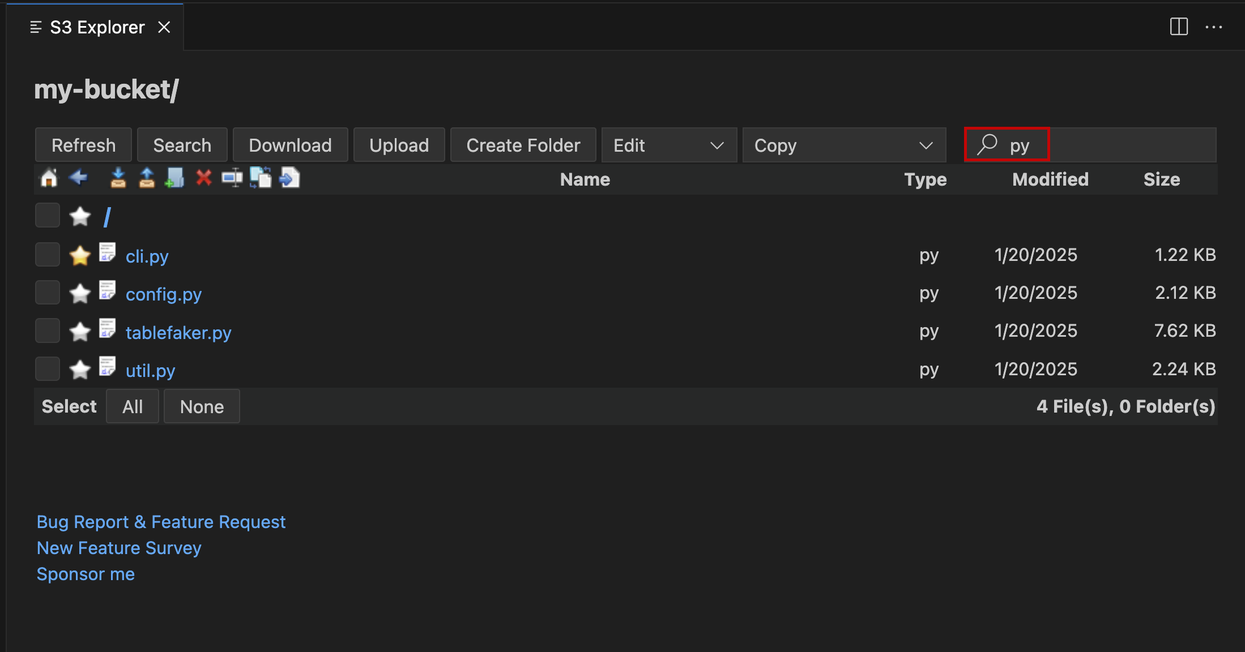Click the copy files icon

(261, 178)
